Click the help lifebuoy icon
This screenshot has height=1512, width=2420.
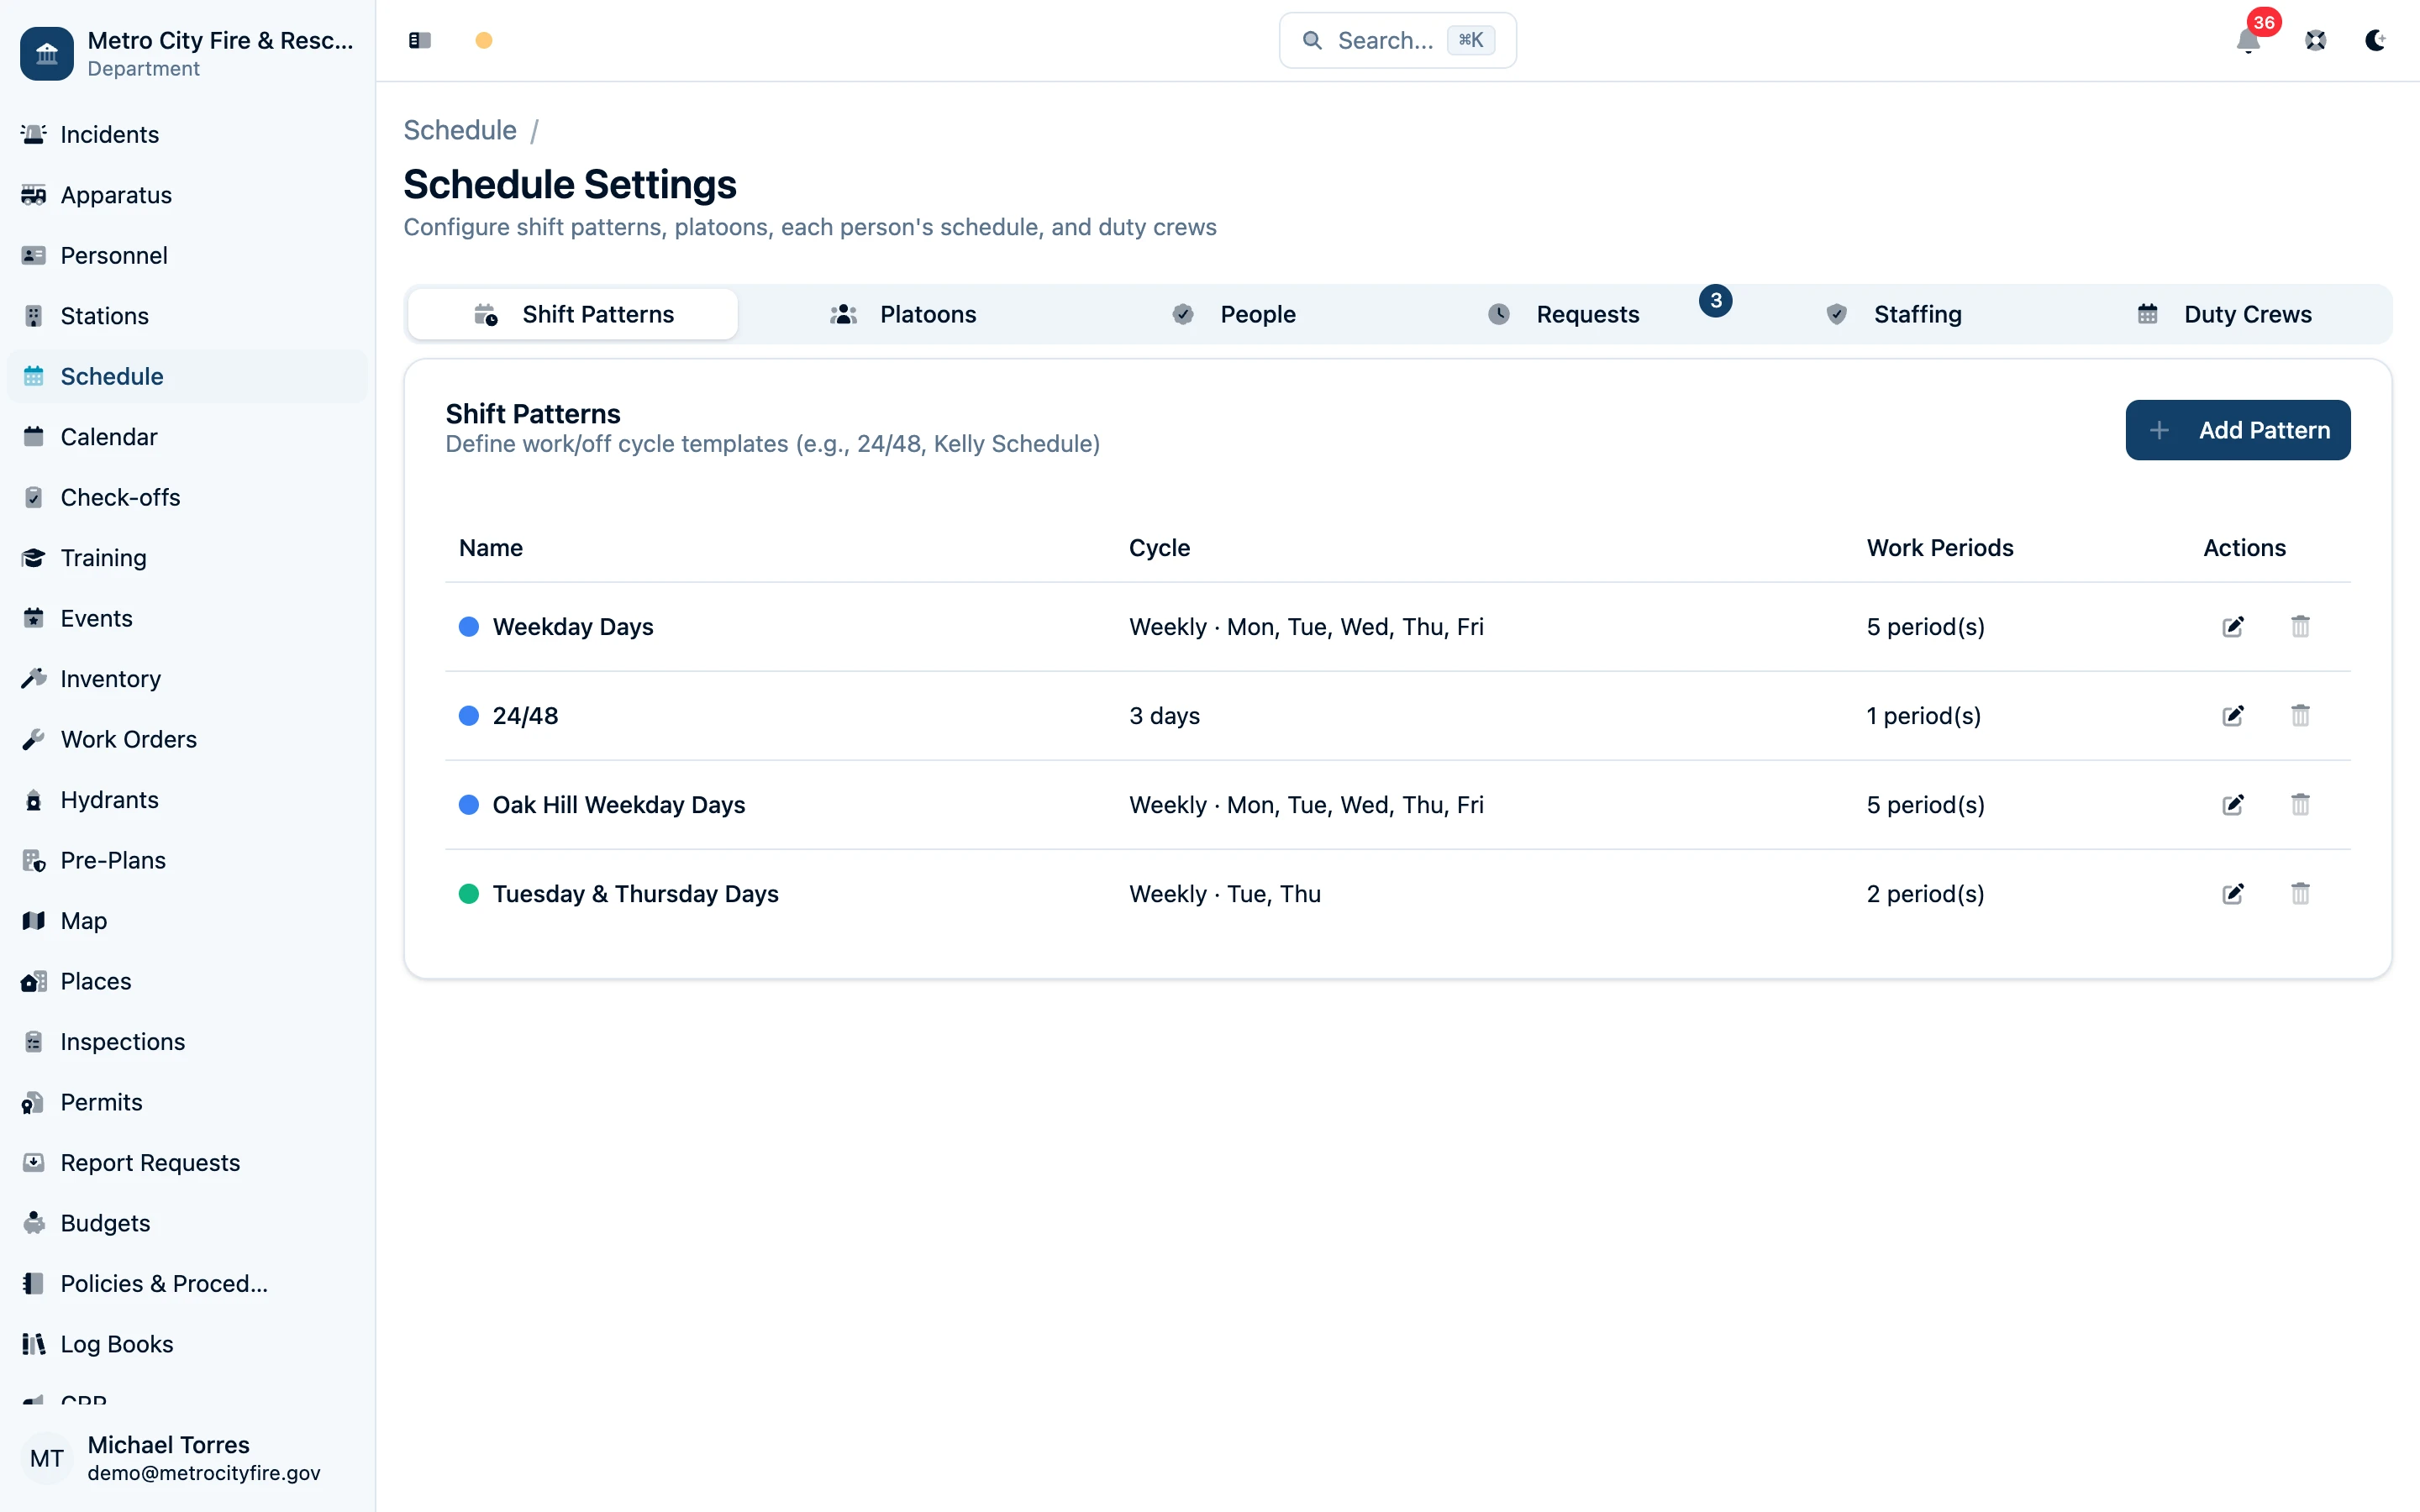(x=2315, y=40)
